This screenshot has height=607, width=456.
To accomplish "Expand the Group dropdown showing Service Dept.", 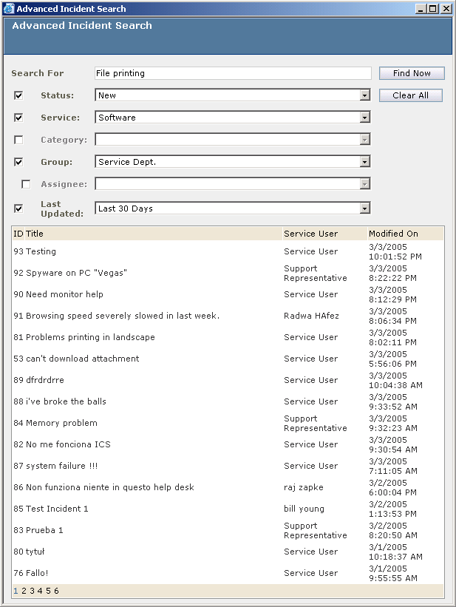I will pyautogui.click(x=233, y=162).
